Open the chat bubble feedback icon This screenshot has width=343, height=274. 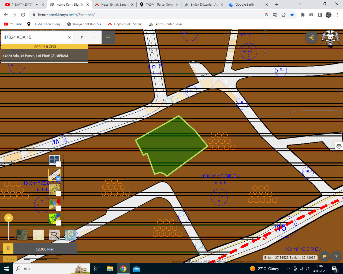(325, 256)
